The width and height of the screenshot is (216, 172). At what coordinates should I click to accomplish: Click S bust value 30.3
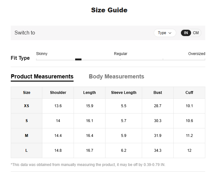coord(158,121)
